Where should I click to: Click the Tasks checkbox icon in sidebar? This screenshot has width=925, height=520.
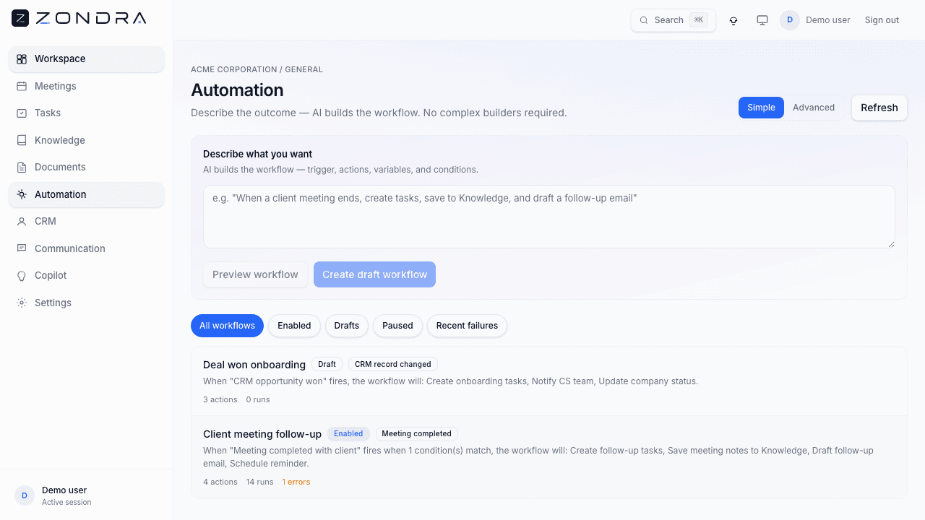click(22, 113)
